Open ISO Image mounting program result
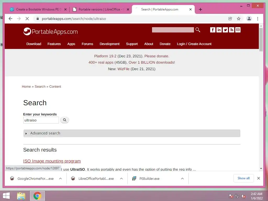The width and height of the screenshot is (268, 201). point(52,161)
